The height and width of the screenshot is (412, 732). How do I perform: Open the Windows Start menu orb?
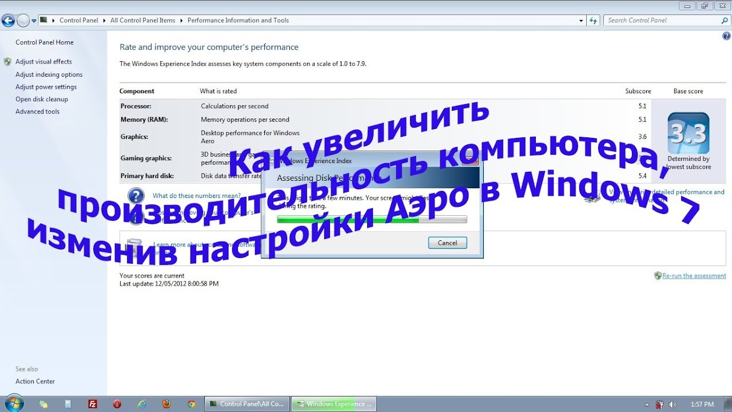[x=14, y=403]
